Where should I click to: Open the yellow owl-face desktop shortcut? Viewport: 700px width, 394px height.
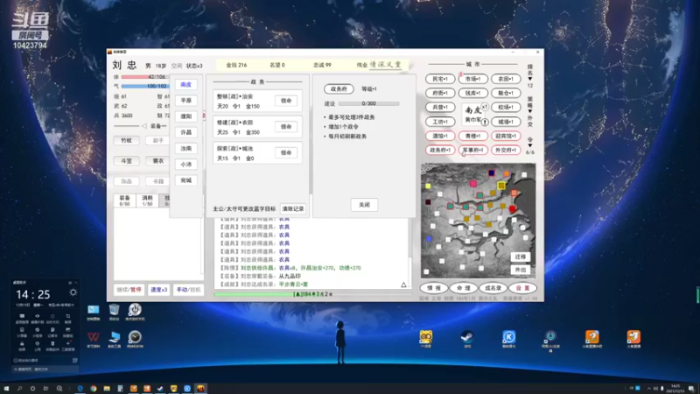point(426,338)
